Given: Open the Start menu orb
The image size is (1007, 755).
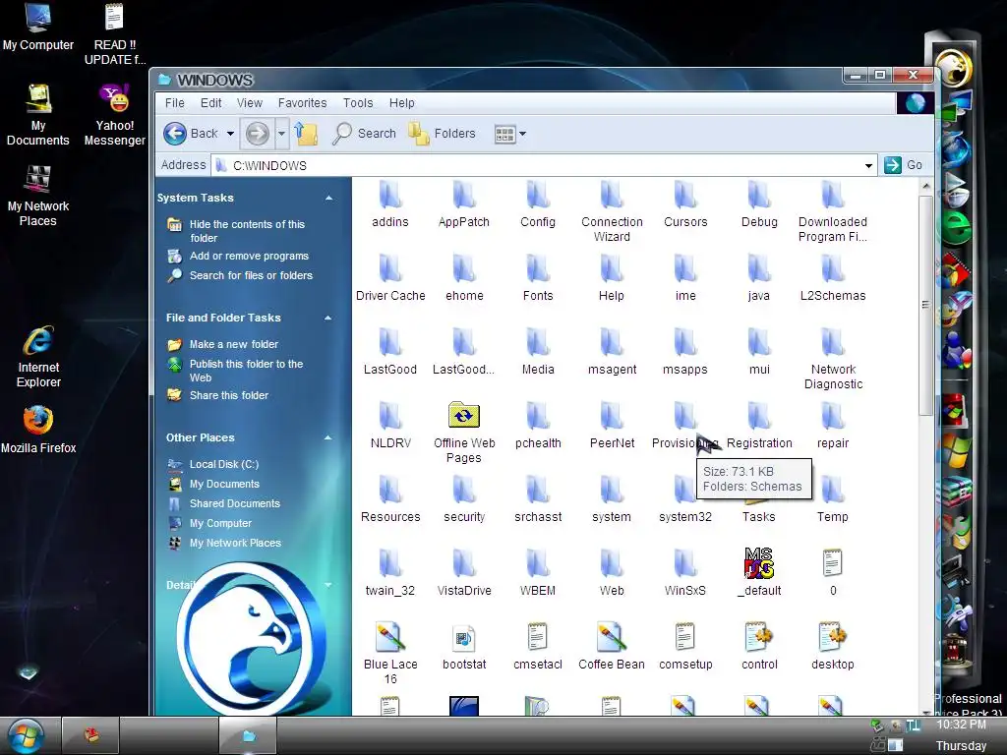Looking at the screenshot, I should (x=26, y=735).
